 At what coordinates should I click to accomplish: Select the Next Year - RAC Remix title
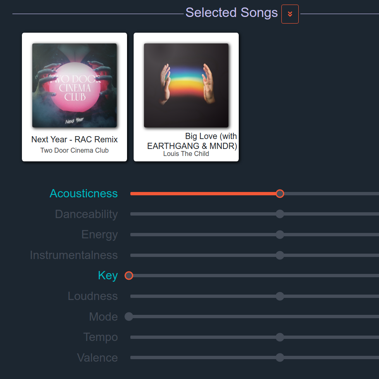tap(74, 139)
